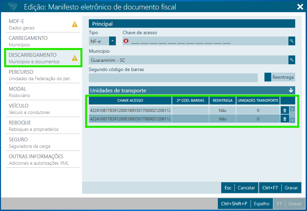
Task: Save with the Ctrl+F7 Gravar button
Action: coord(280,188)
